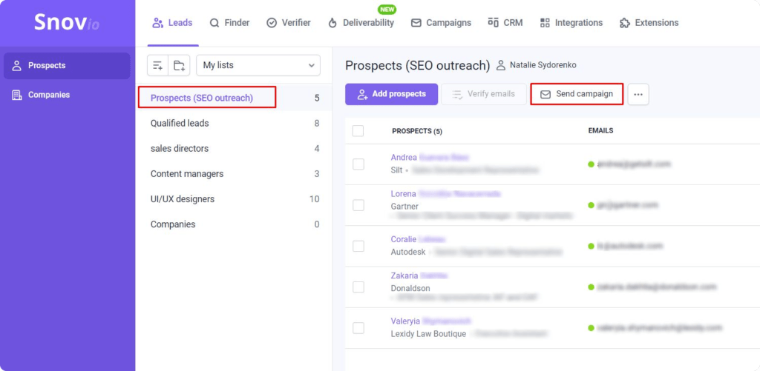The width and height of the screenshot is (760, 371).
Task: Open the Extensions tab
Action: [x=649, y=23]
